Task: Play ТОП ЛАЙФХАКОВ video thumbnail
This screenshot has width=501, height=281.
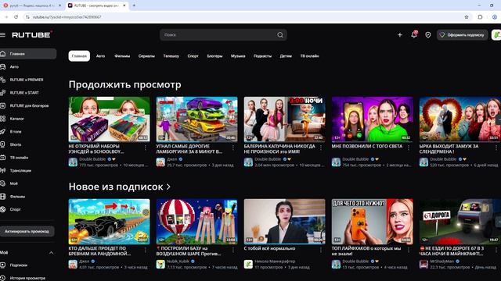Action: [x=373, y=222]
